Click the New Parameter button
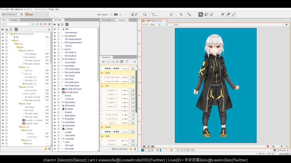The height and width of the screenshot is (163, 291). [x=120, y=149]
